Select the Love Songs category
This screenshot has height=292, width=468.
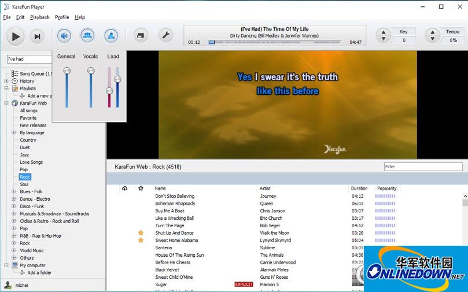click(31, 162)
